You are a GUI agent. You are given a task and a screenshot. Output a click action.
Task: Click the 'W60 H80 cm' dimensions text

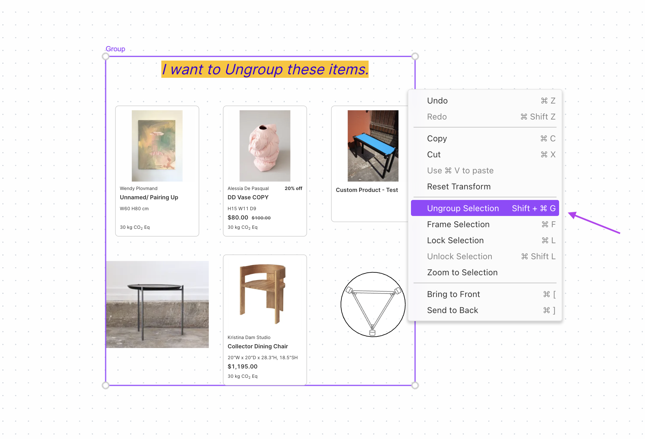coord(134,209)
